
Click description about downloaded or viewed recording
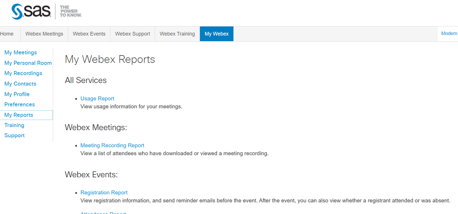pos(174,153)
